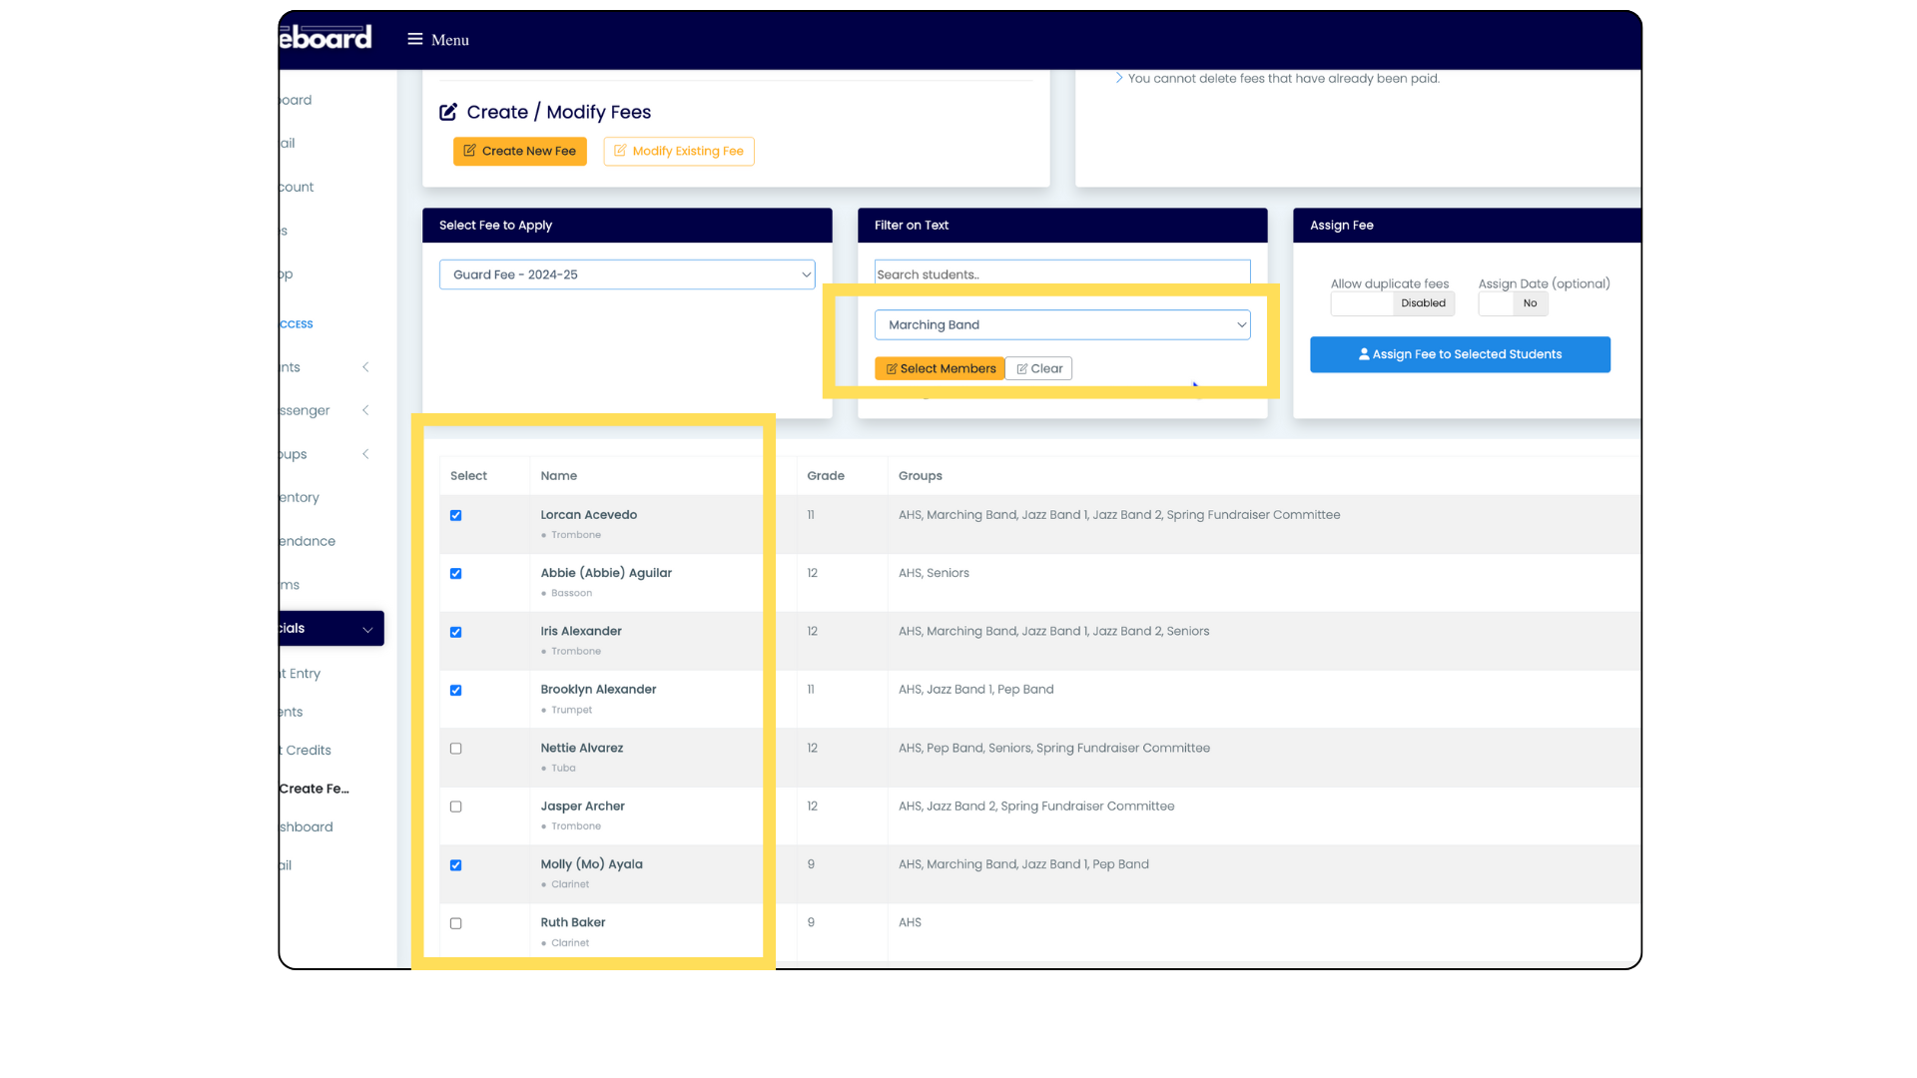Viewport: 1917px width, 1078px height.
Task: Click the Clear filter button
Action: coord(1038,368)
